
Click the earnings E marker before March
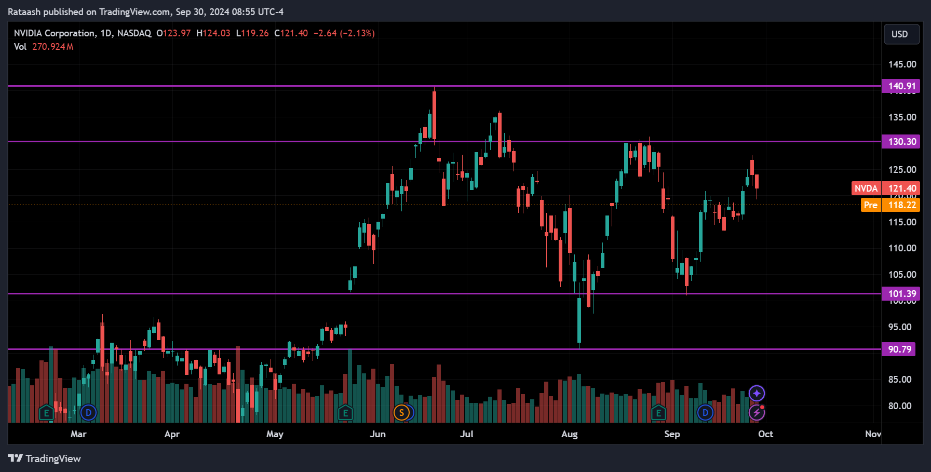[46, 413]
